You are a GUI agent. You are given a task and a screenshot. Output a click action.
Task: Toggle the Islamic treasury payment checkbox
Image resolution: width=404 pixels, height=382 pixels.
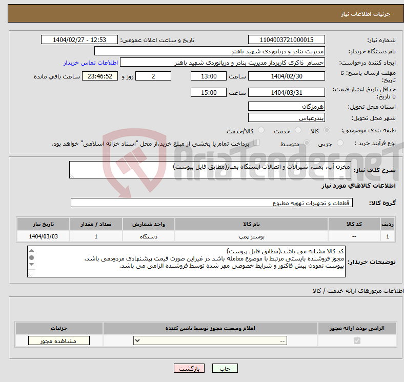[257, 143]
